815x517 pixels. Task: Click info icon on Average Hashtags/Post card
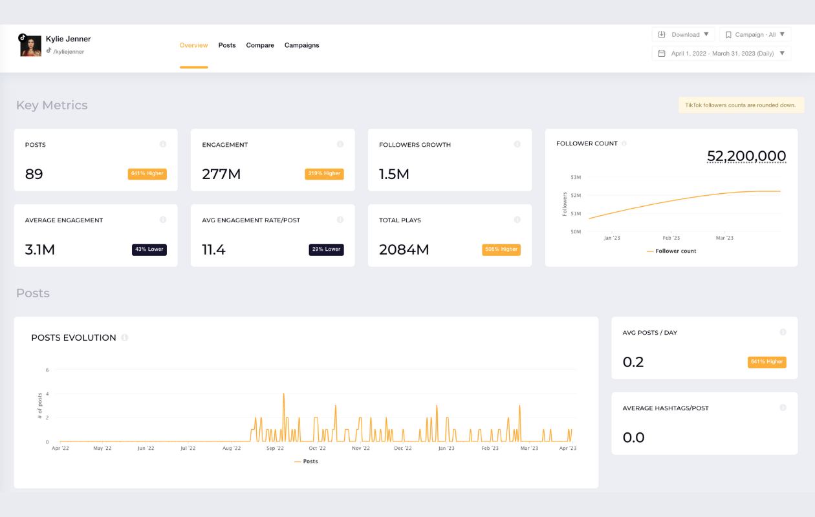point(783,408)
